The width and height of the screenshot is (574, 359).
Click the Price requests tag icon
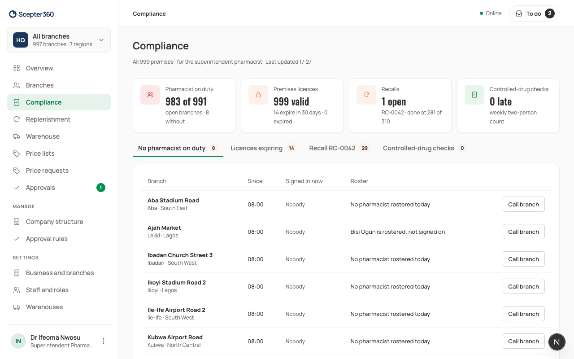point(17,171)
